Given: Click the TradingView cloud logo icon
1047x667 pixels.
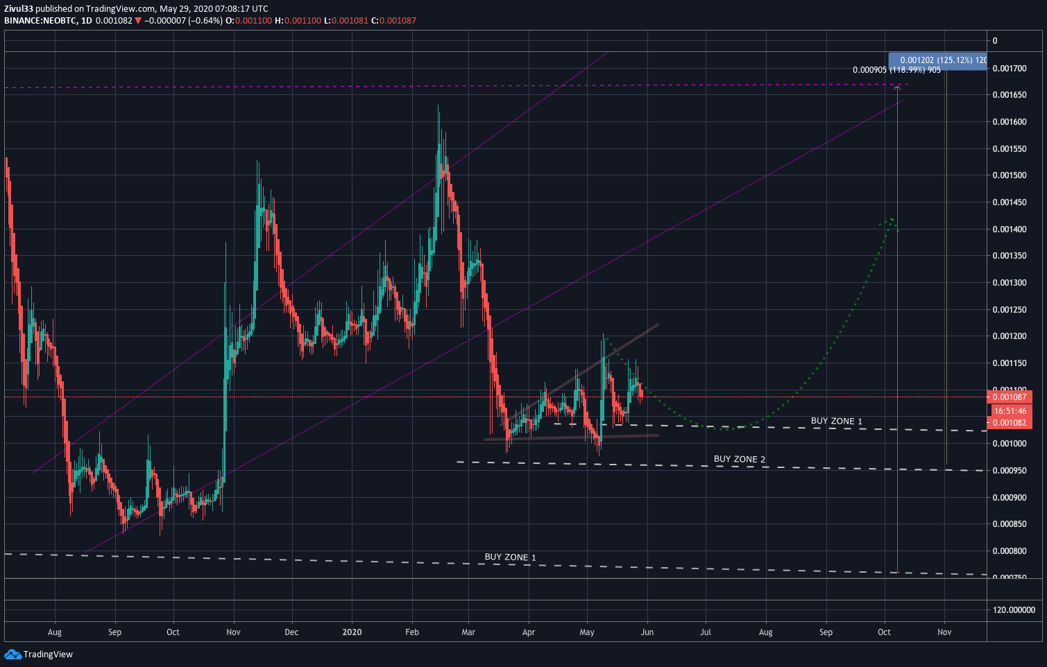Looking at the screenshot, I should pos(12,654).
